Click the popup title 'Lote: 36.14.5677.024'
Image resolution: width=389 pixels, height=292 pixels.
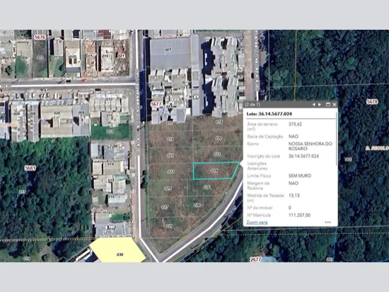pyautogui.click(x=269, y=114)
